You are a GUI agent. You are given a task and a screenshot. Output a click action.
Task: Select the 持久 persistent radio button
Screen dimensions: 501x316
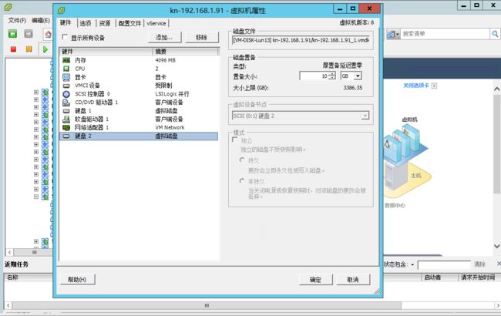[x=242, y=160]
